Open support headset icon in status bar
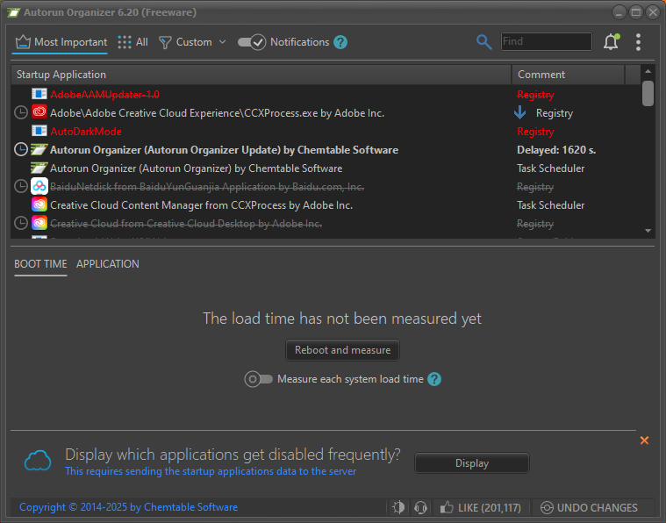The image size is (666, 523). click(420, 507)
